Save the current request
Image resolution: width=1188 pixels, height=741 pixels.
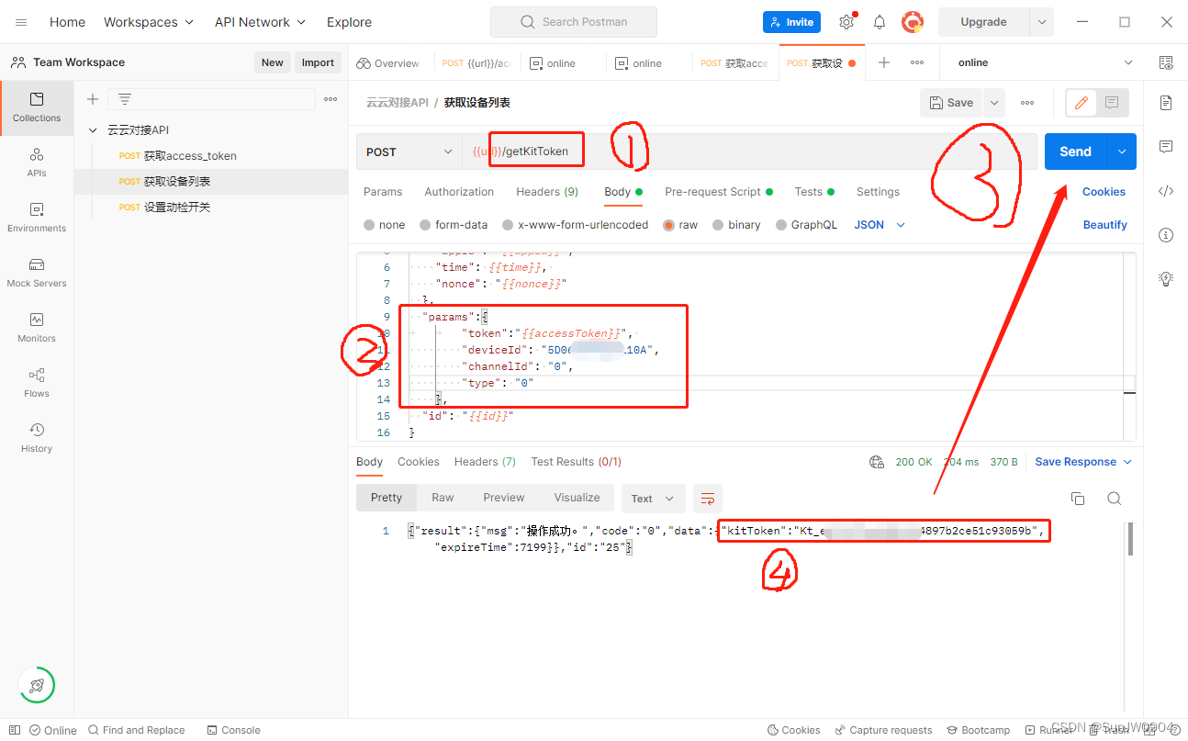[x=951, y=103]
